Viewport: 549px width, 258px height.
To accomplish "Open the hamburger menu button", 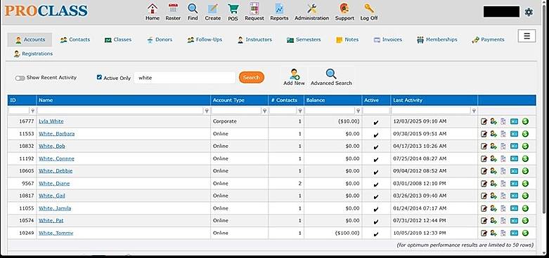I will point(527,36).
